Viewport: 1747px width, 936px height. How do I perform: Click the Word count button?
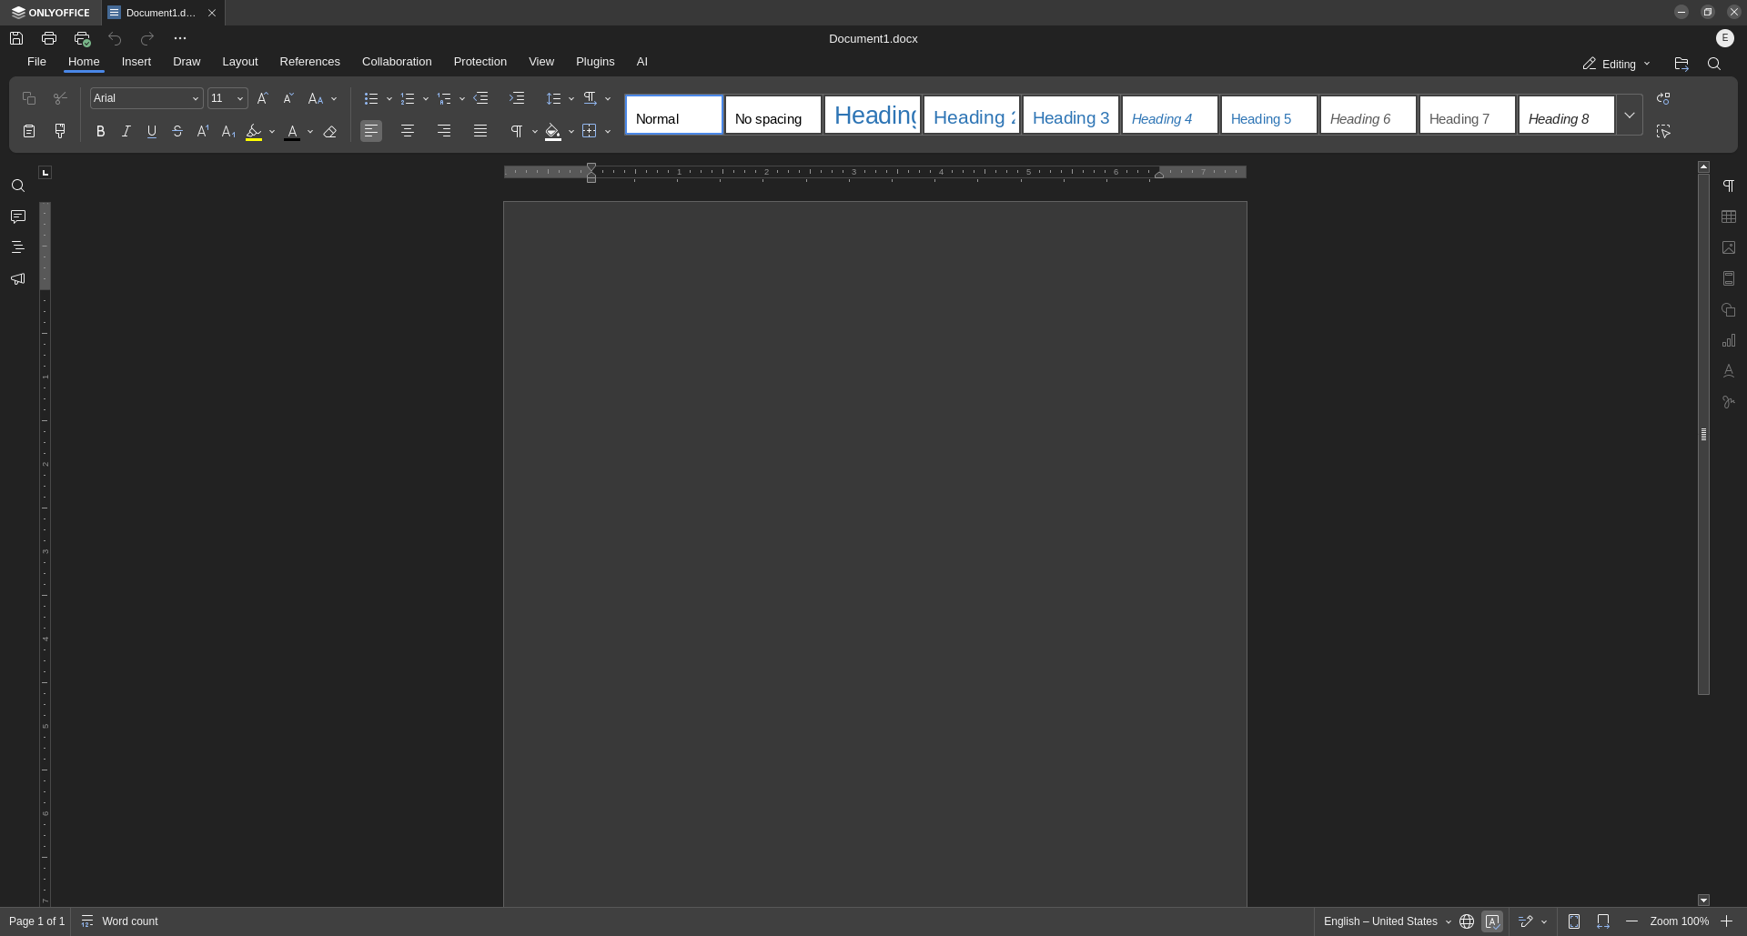point(120,921)
